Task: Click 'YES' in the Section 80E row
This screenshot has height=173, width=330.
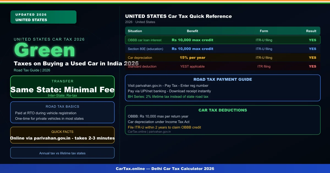Action: 313,49
